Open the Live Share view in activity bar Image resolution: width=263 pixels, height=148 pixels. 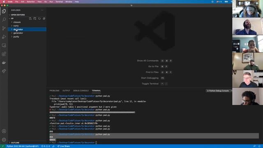(4, 71)
